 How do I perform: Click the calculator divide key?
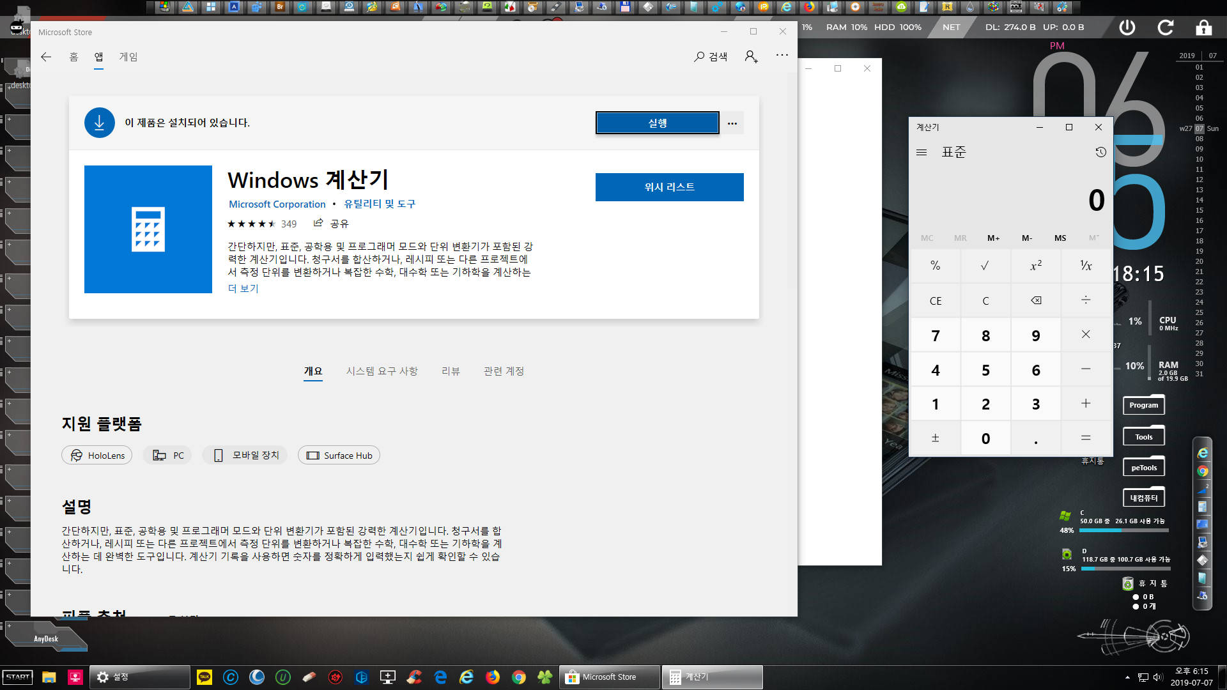[x=1086, y=300]
